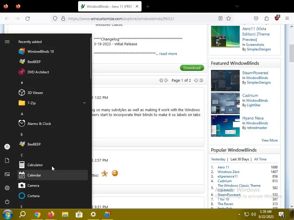Open volume control in system tray
Viewport: 294px width, 220px height.
[254, 214]
